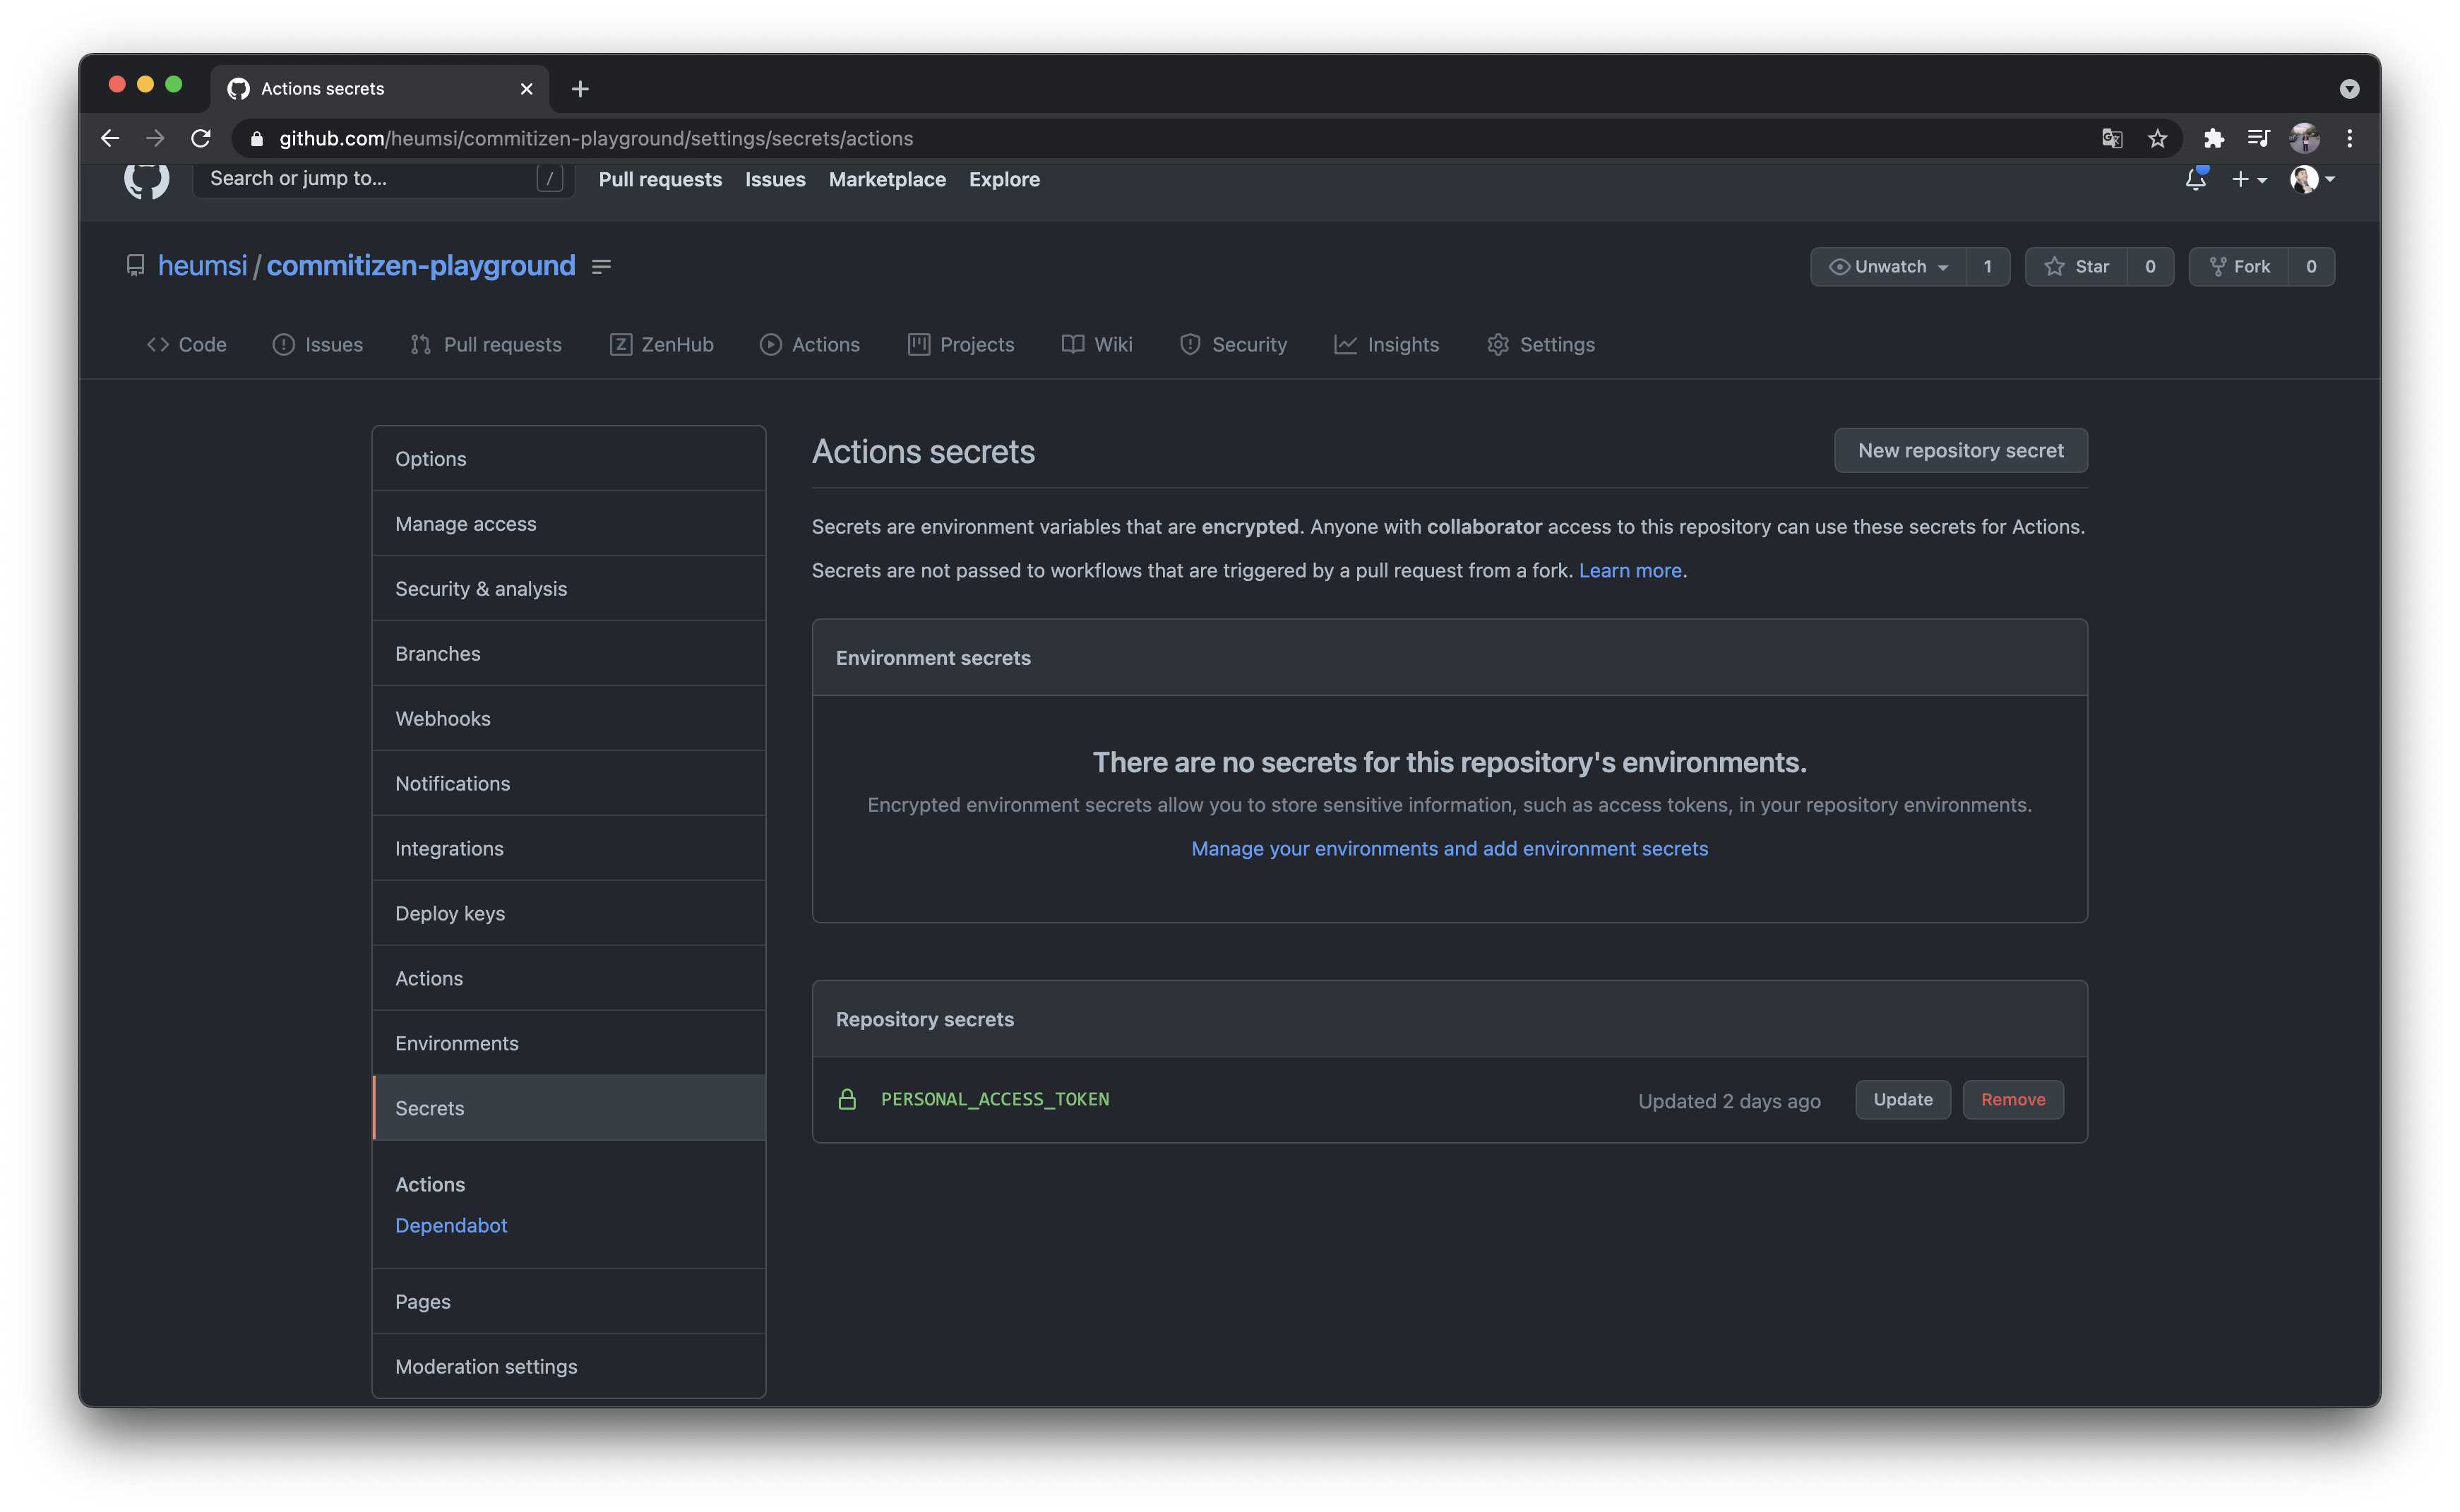Open the Dependabot secrets link
The width and height of the screenshot is (2460, 1512).
(x=451, y=1225)
